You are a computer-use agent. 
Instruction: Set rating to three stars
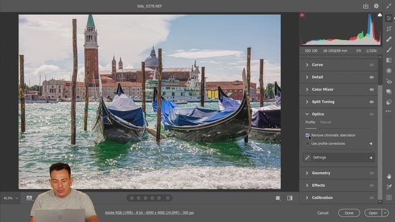[x=146, y=198]
